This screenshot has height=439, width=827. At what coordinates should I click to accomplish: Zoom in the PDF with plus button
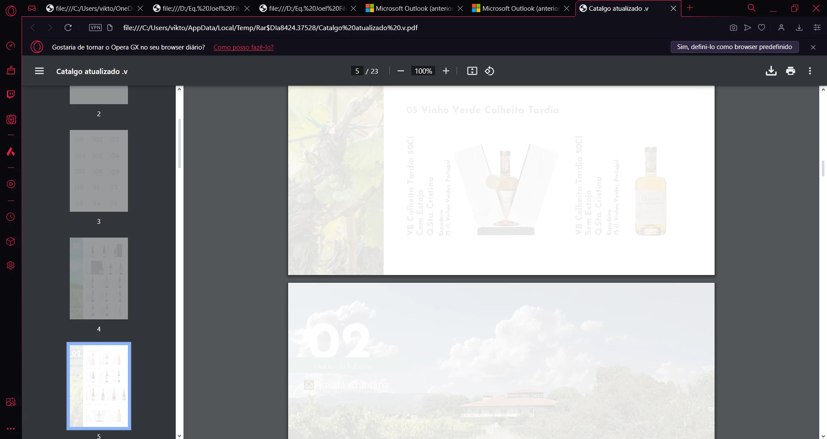click(x=446, y=71)
